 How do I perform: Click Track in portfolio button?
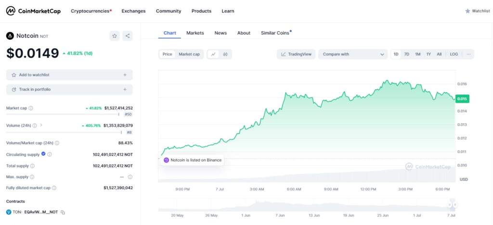[x=69, y=90]
